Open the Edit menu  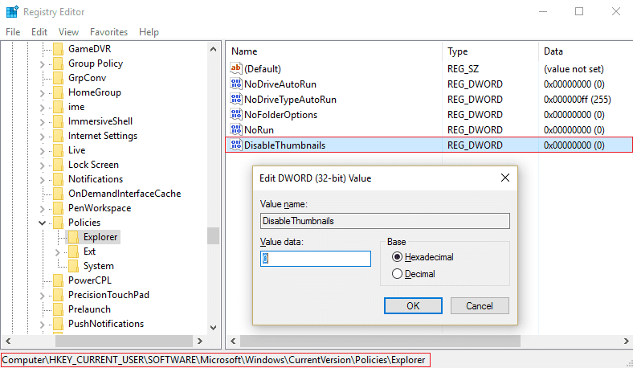pyautogui.click(x=39, y=32)
